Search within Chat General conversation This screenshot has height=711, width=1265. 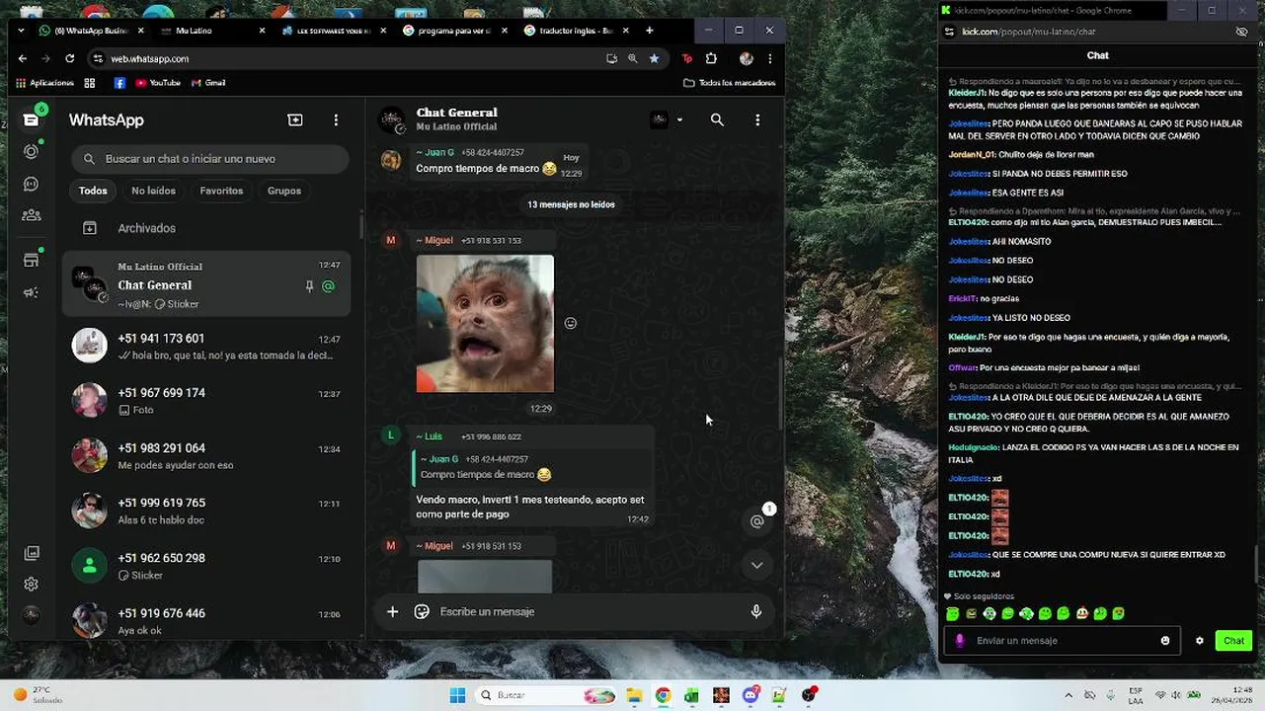coord(717,119)
